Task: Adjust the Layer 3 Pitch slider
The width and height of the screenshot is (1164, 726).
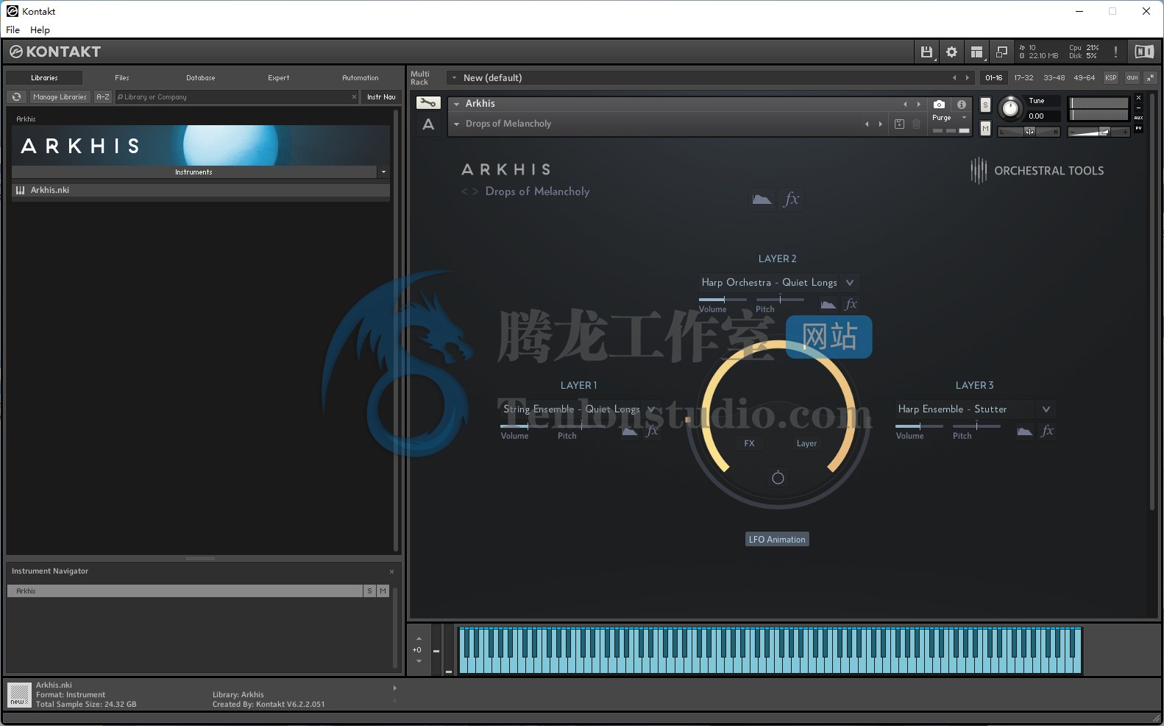Action: click(x=976, y=426)
